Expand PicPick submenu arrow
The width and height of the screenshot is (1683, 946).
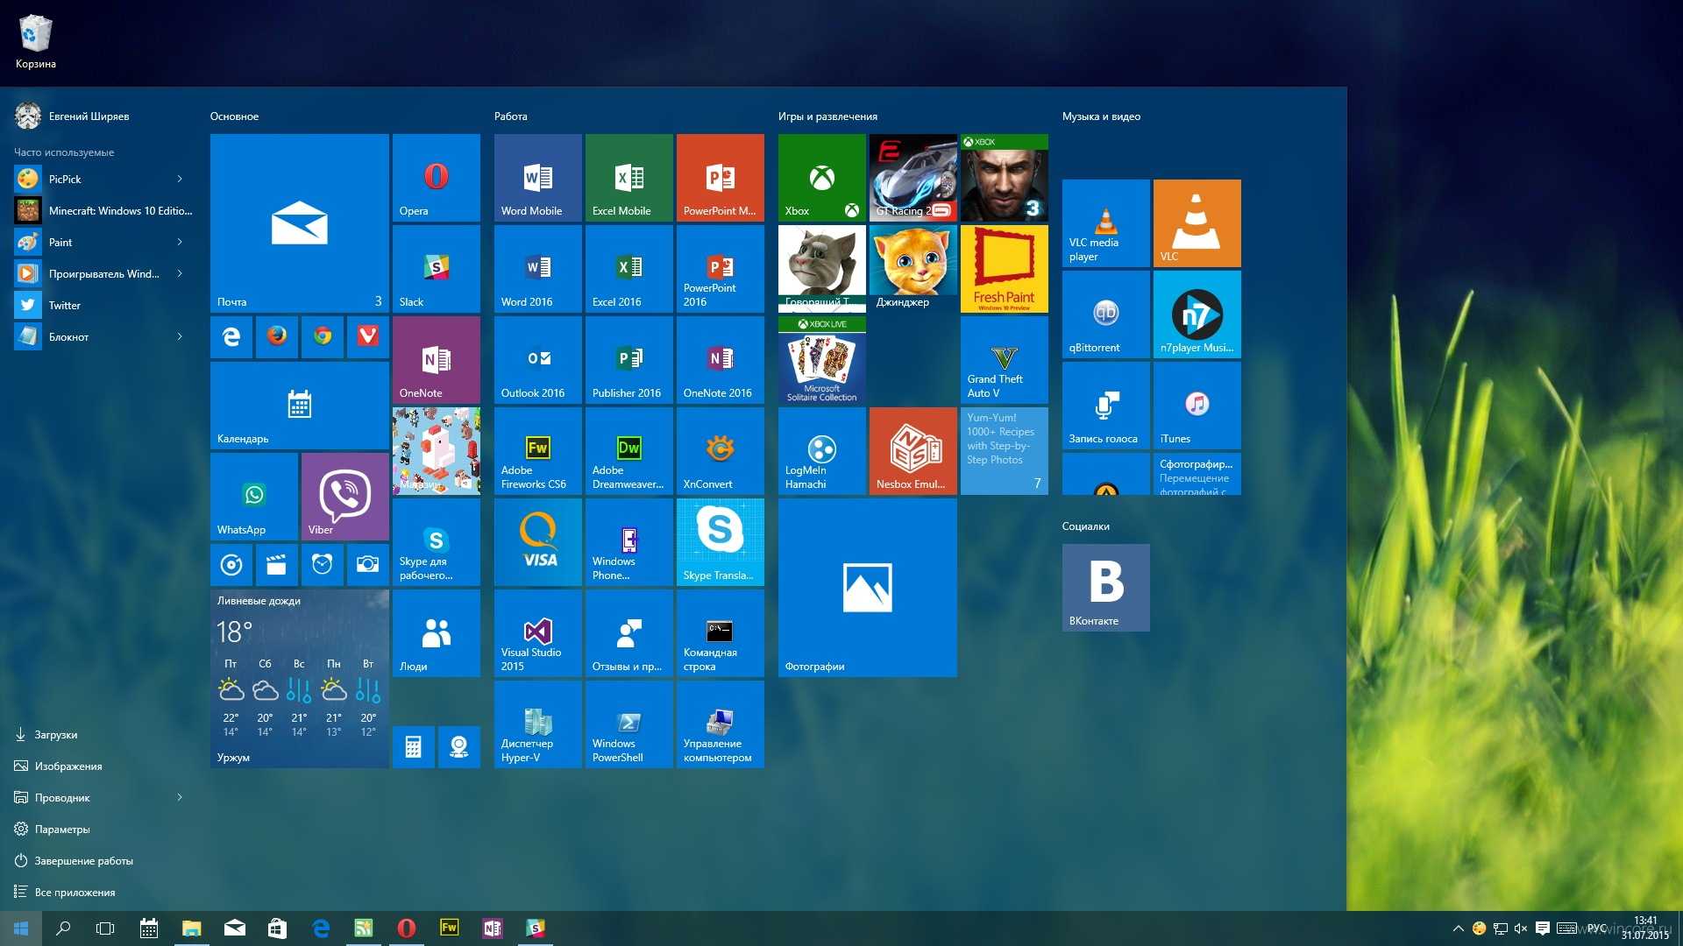[182, 178]
